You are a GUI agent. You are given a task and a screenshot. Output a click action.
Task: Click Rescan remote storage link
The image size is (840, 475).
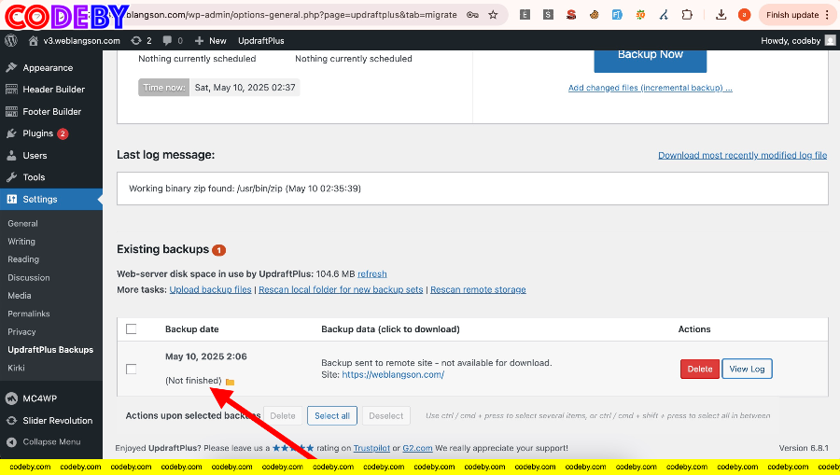tap(478, 289)
